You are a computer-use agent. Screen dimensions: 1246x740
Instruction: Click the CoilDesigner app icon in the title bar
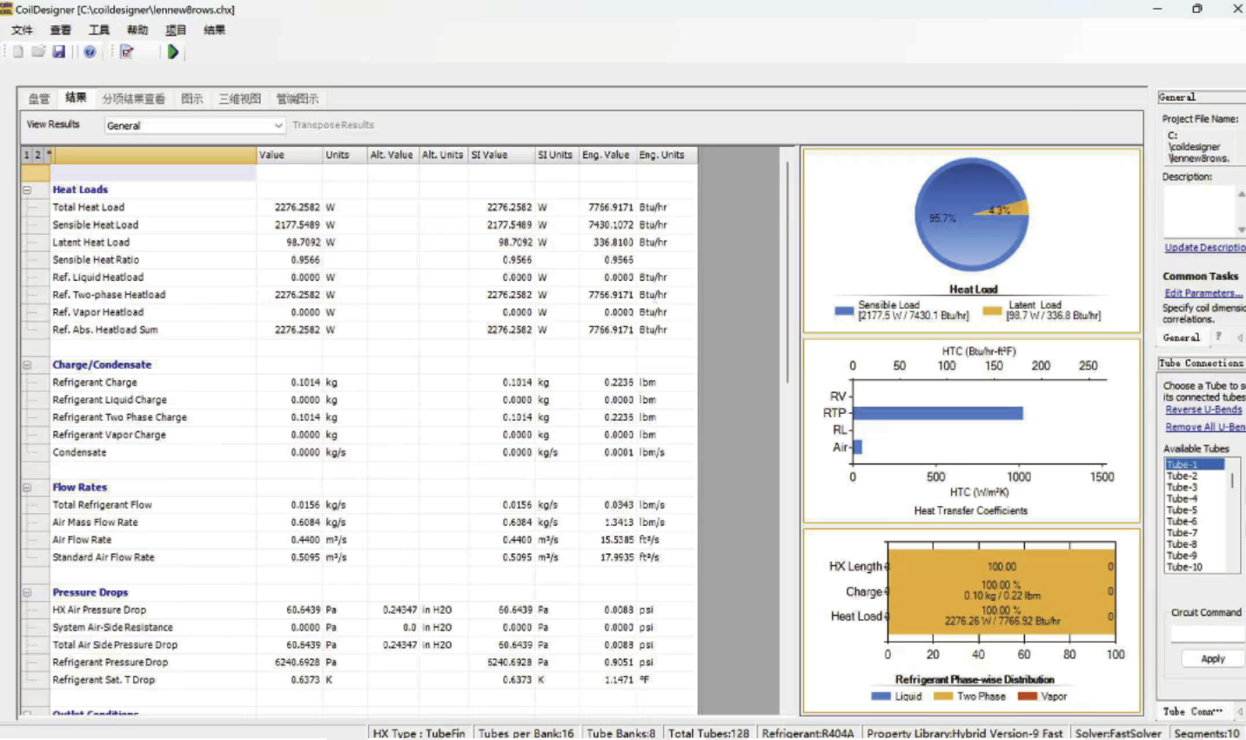[x=7, y=10]
